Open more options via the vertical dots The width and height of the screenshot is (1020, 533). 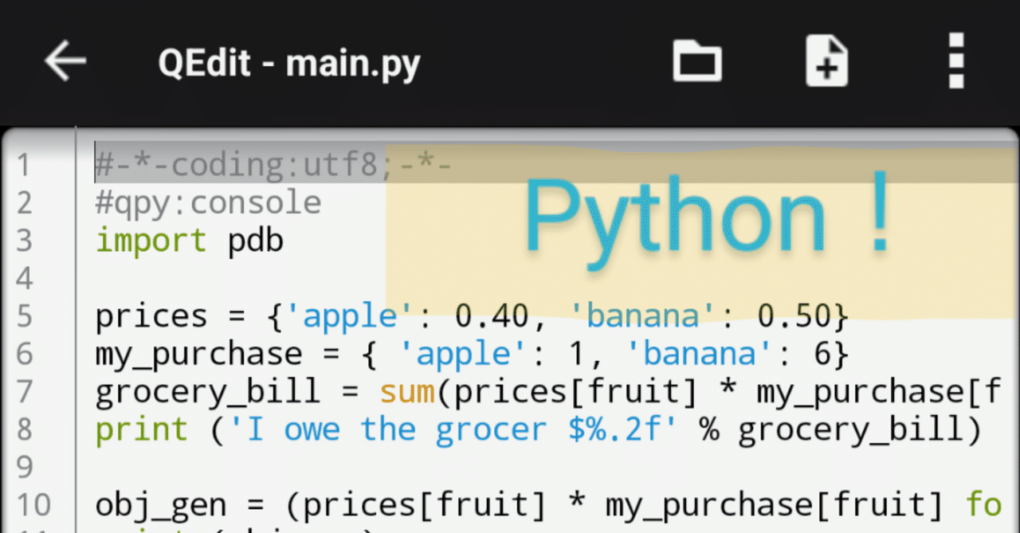pos(955,61)
